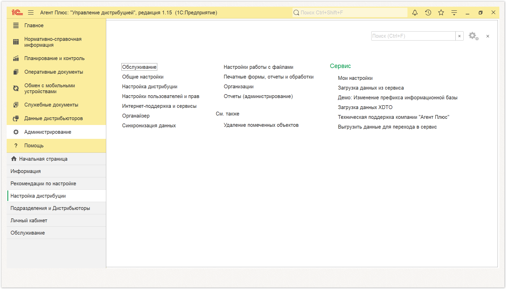Open Главное section
Image resolution: width=506 pixels, height=289 pixels.
(x=56, y=25)
